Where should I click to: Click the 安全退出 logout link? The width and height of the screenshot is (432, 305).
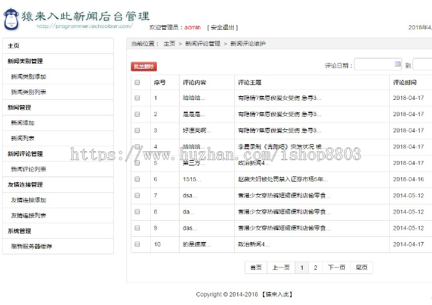coord(223,28)
